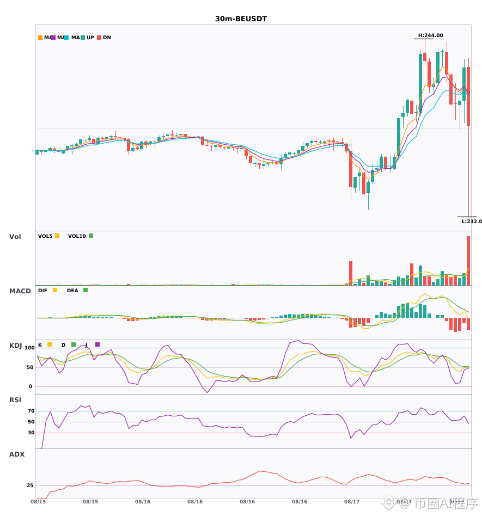Image resolution: width=482 pixels, height=517 pixels.
Task: Click the KDJ panel label
Action: point(15,346)
